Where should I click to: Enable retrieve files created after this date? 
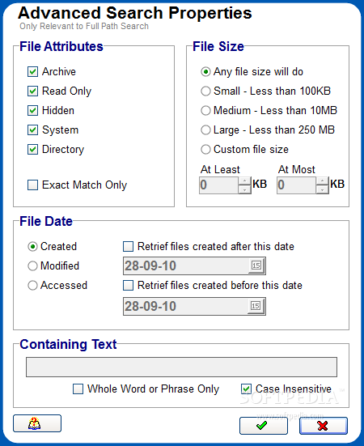[x=128, y=247]
